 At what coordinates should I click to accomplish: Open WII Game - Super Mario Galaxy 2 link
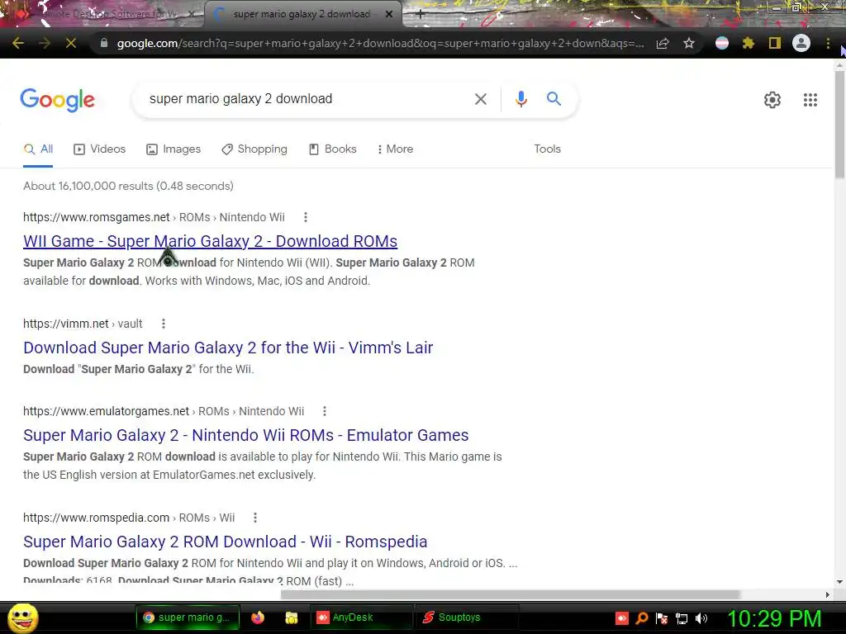(x=211, y=241)
